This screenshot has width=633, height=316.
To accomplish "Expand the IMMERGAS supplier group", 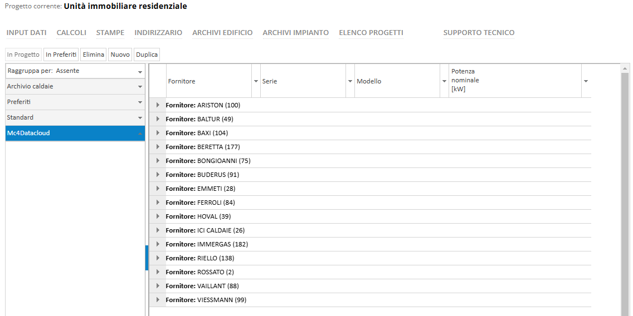I will (x=158, y=244).
